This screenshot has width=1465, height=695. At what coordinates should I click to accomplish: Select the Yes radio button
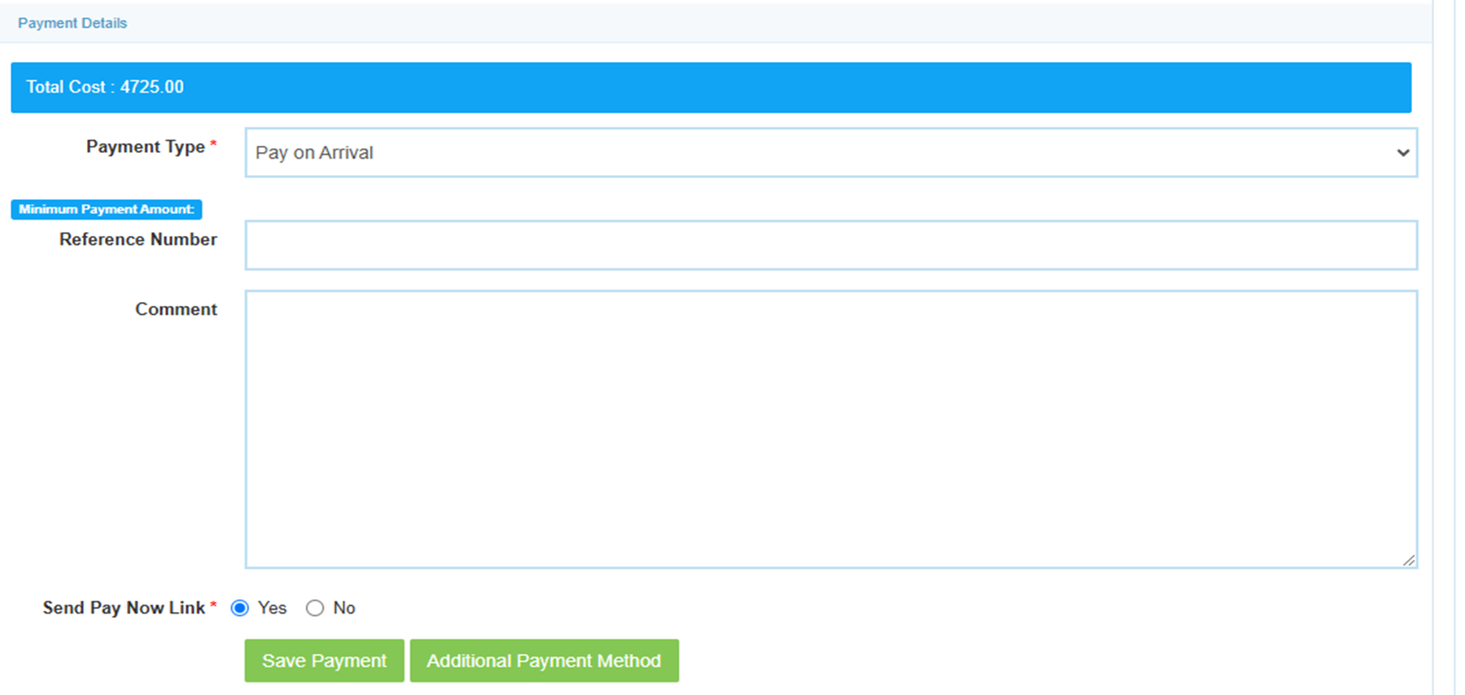point(239,608)
